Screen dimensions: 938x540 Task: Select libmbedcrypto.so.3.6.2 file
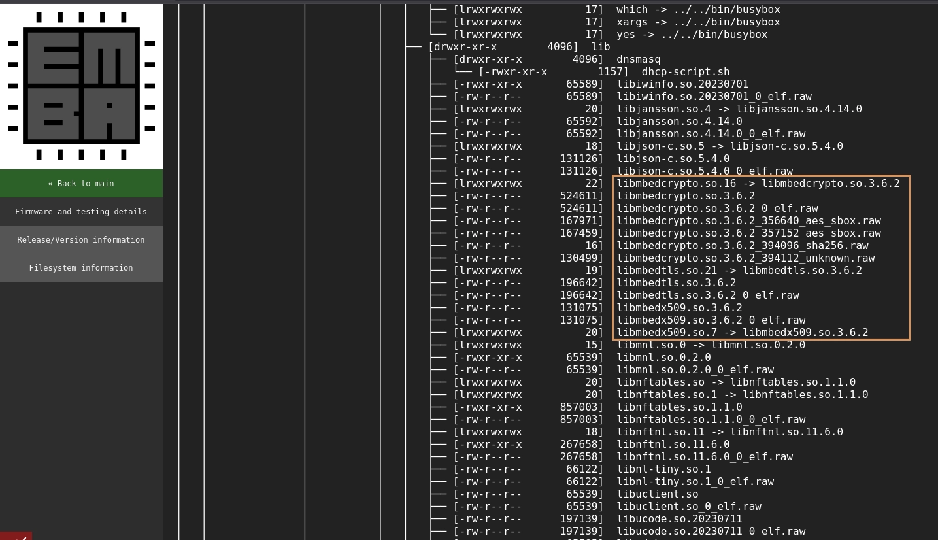tap(686, 196)
